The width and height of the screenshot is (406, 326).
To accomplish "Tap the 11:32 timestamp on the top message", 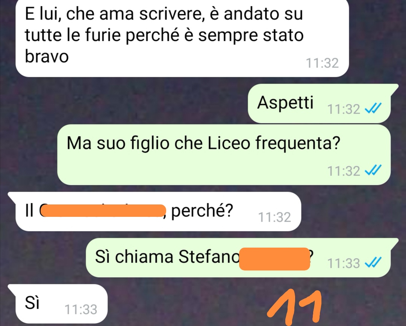I will [x=322, y=63].
